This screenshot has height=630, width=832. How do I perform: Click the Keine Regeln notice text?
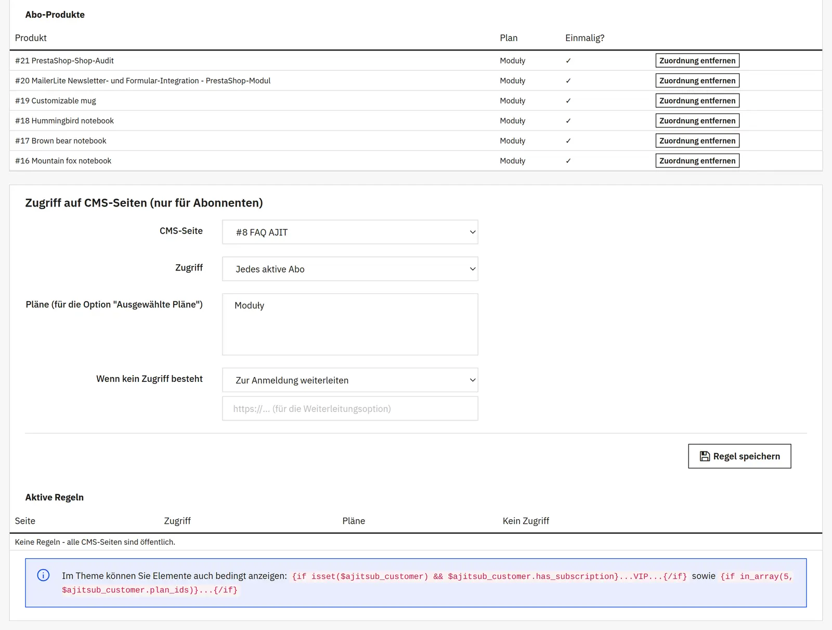tap(95, 542)
